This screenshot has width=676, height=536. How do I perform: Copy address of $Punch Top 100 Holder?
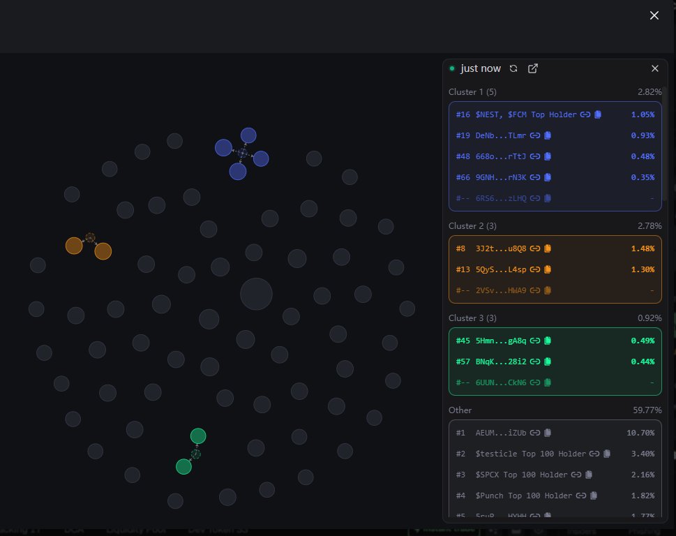click(x=594, y=496)
